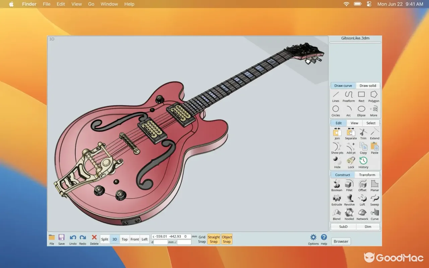Open Help question mark
This screenshot has width=429, height=268.
[x=324, y=240]
